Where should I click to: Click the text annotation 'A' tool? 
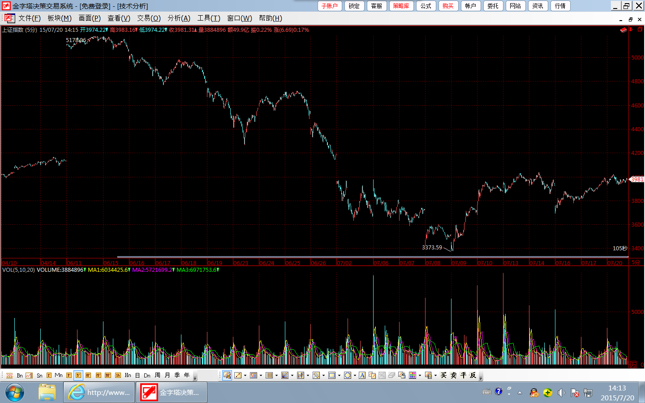pyautogui.click(x=362, y=375)
